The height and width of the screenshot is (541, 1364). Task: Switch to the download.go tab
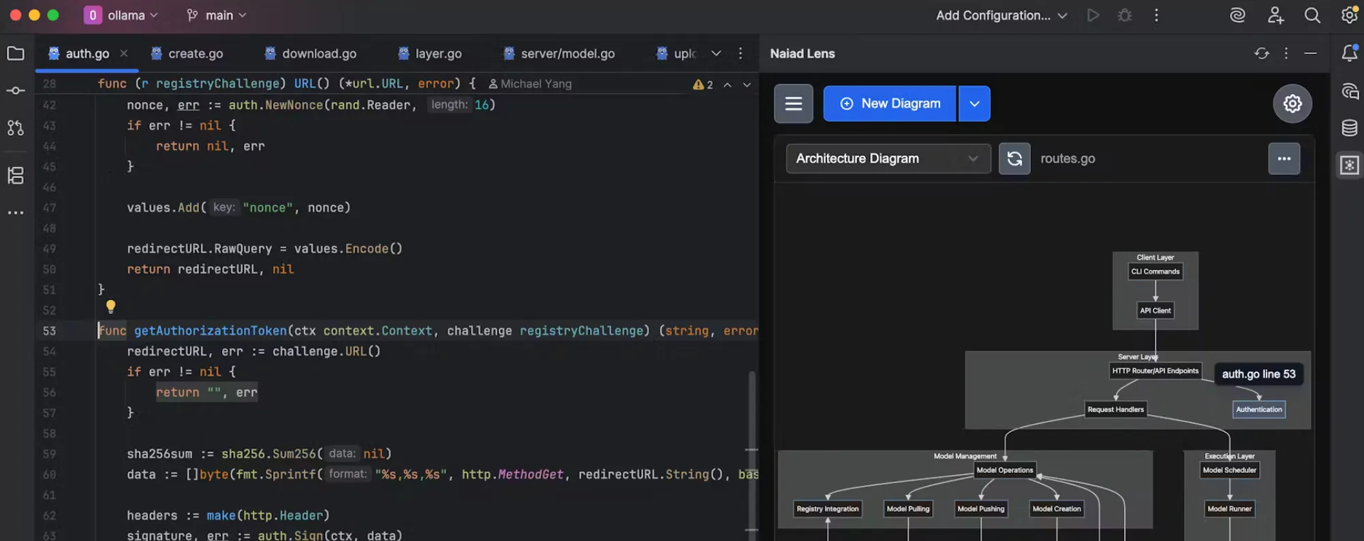311,53
